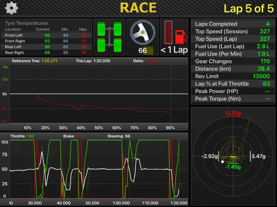This screenshot has height=207, width=277.
Task: Click the 90% mark on delta axis
Action: click(x=170, y=128)
